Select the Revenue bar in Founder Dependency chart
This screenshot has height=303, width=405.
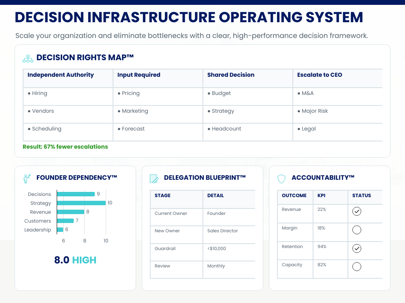click(x=71, y=212)
